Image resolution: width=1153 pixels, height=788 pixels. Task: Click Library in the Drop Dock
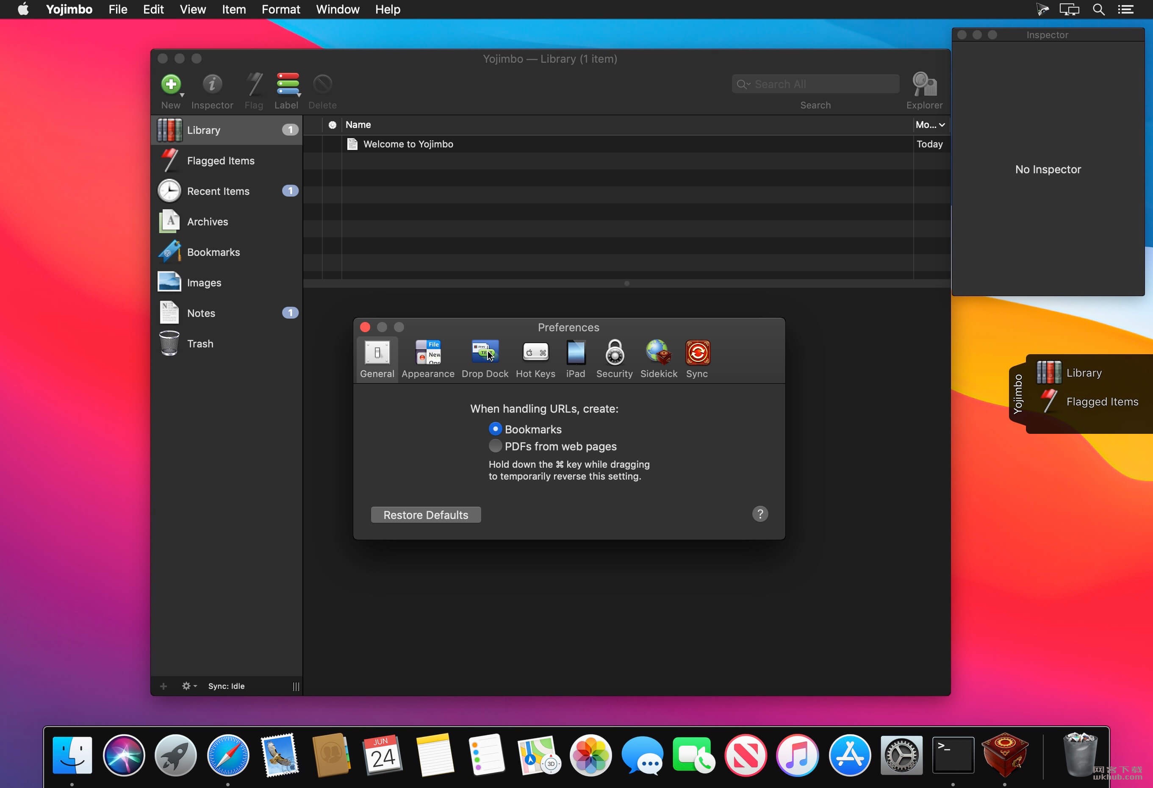coord(1069,372)
